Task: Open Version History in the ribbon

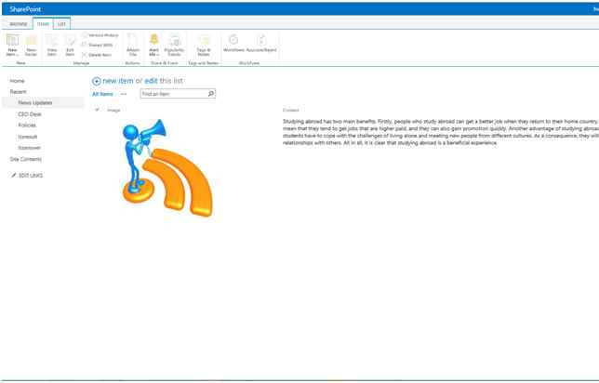Action: click(100, 35)
